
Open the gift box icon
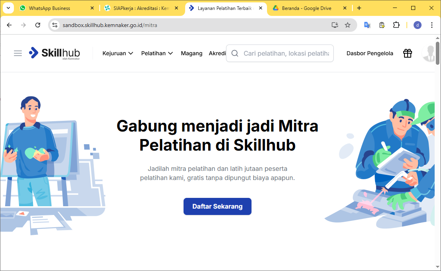pos(408,53)
